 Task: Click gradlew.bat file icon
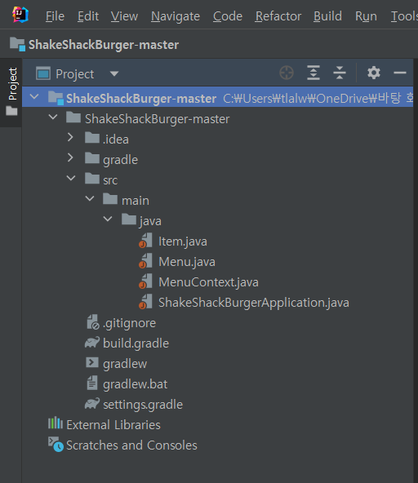tap(92, 383)
